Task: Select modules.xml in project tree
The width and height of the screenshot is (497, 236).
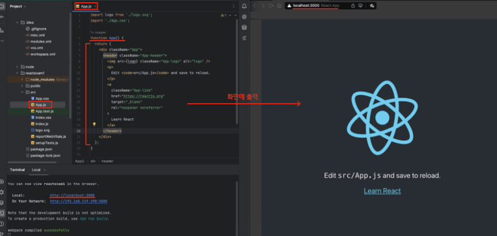Action: click(41, 41)
